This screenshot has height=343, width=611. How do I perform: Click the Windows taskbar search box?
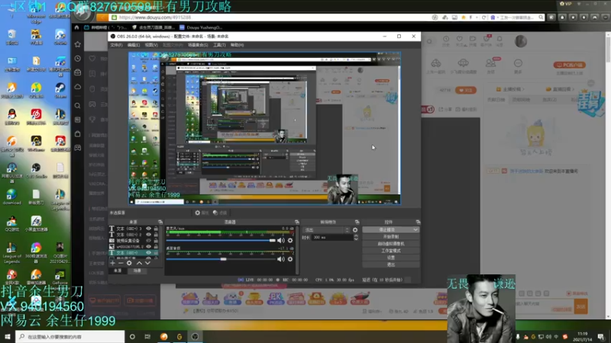pos(70,336)
